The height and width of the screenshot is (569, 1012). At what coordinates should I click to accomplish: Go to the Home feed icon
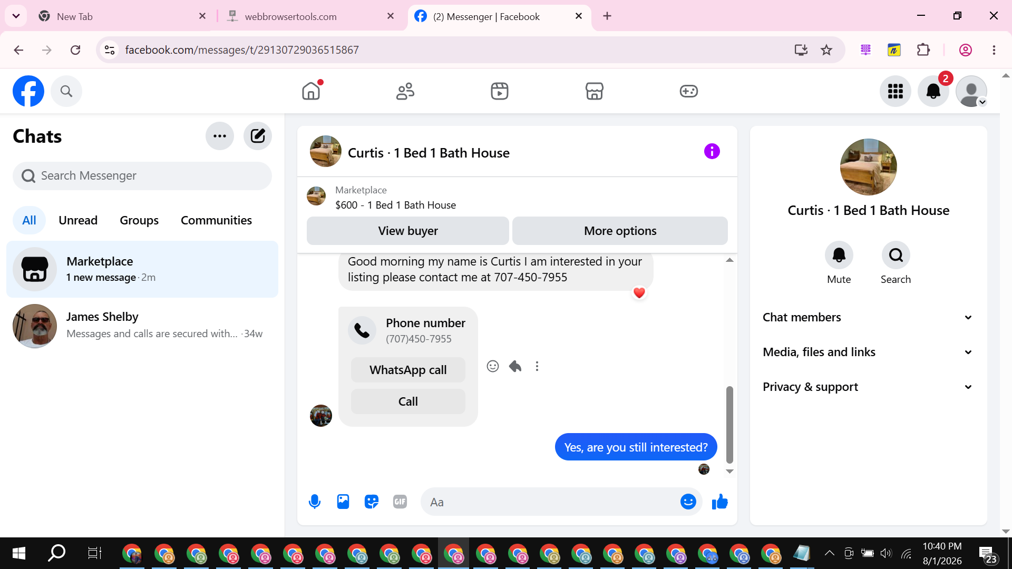point(311,91)
